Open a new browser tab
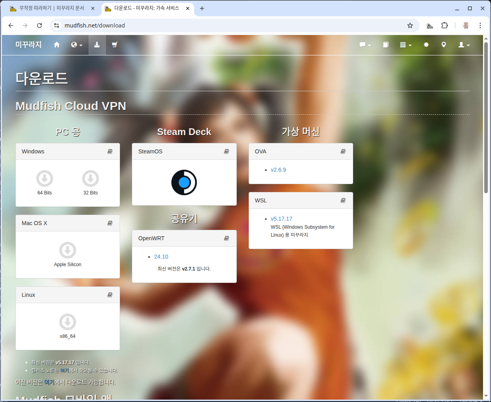Screen dimensions: 491x402 [202, 8]
